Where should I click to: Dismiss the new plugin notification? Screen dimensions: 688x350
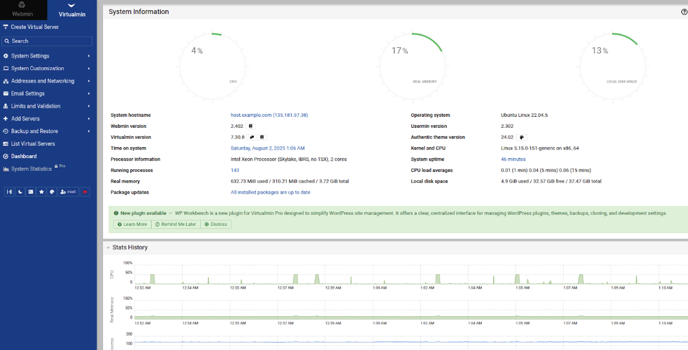[x=216, y=224]
